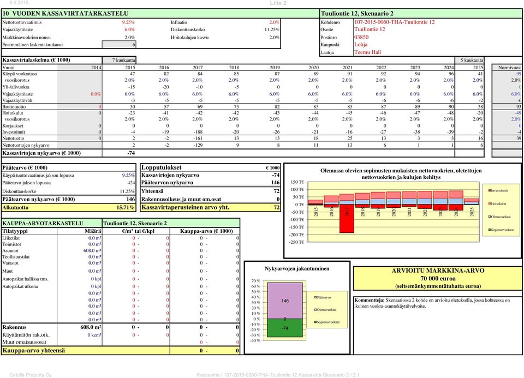The width and height of the screenshot is (524, 378).
Task: Click the Hoitokulut legend color swatch
Action: (490, 203)
